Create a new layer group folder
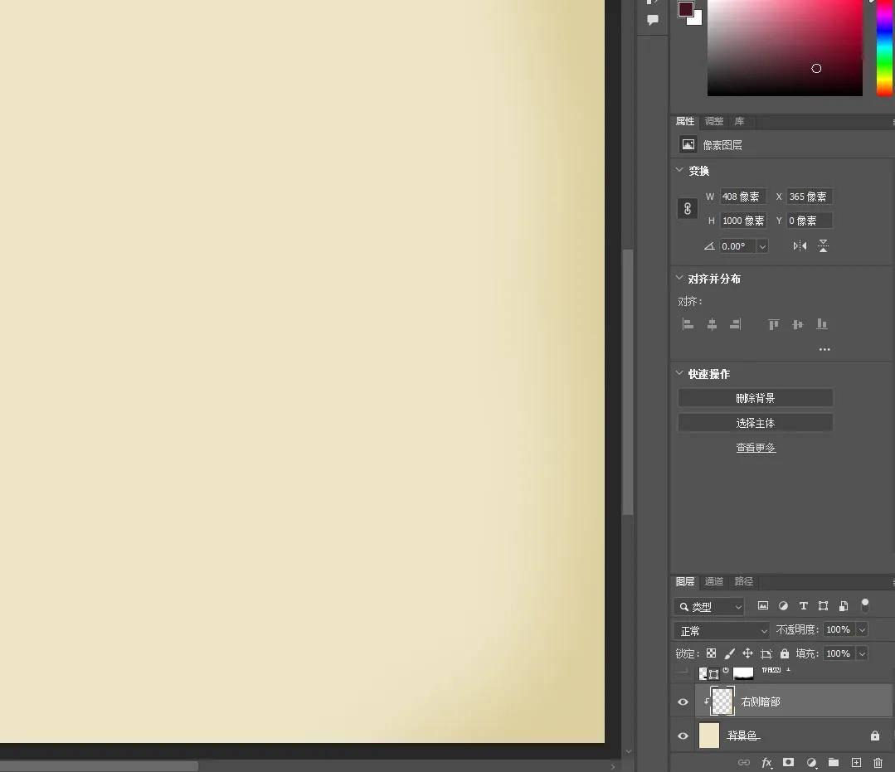The width and height of the screenshot is (895, 772). 834,762
